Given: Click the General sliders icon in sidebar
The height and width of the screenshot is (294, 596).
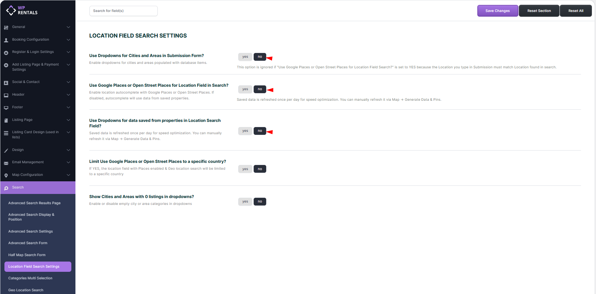Looking at the screenshot, I should tap(6, 27).
